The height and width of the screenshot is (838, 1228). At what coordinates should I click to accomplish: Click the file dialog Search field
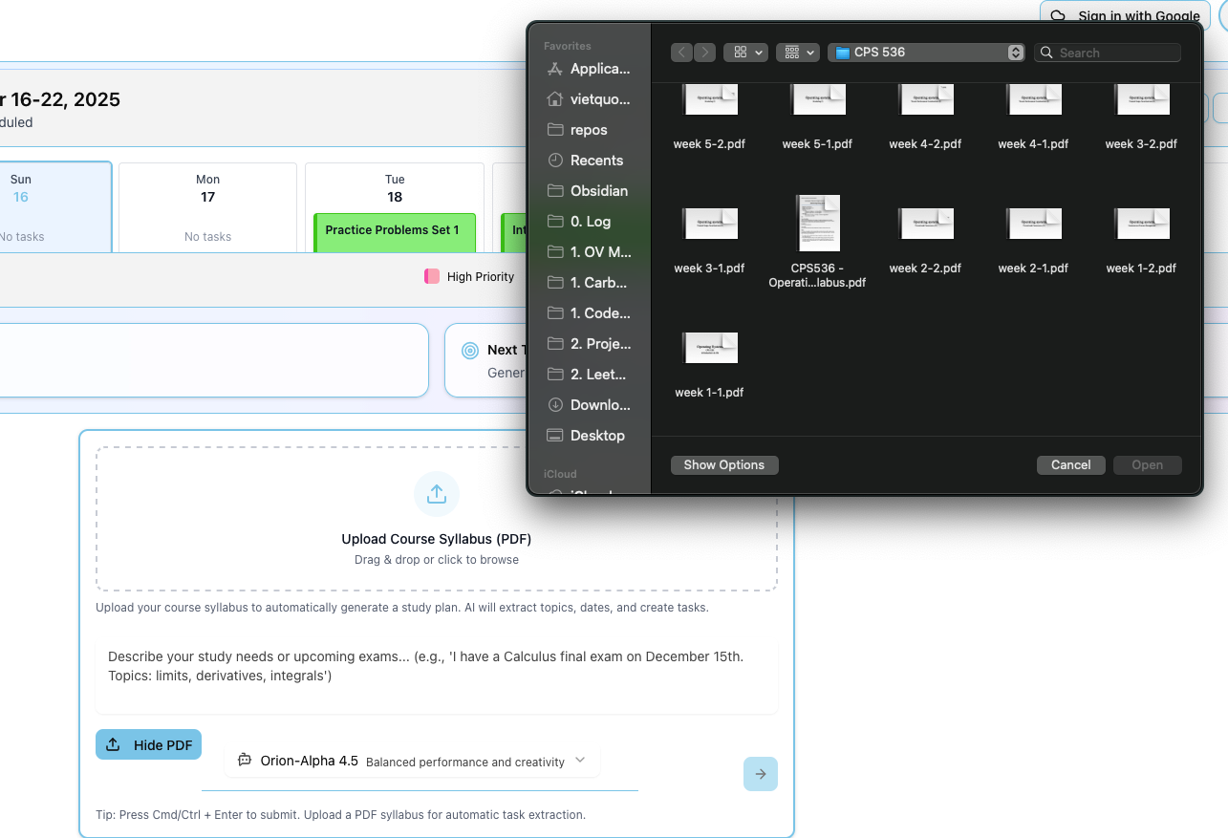click(1108, 53)
